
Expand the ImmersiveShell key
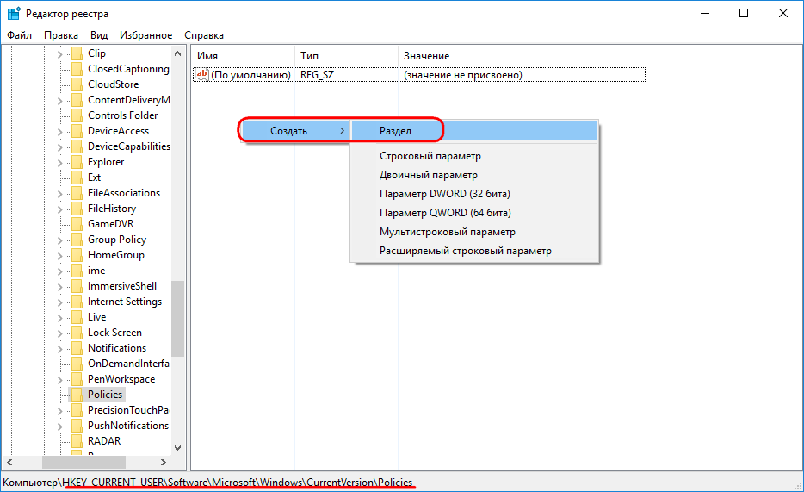[x=59, y=286]
